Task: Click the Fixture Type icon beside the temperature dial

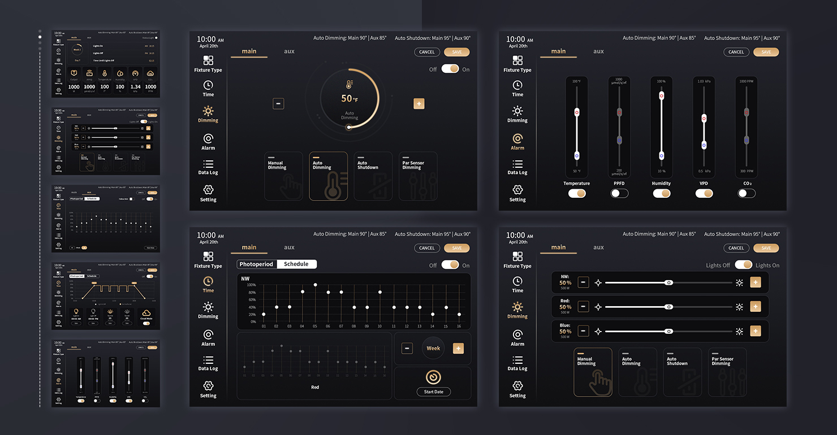Action: pyautogui.click(x=208, y=60)
